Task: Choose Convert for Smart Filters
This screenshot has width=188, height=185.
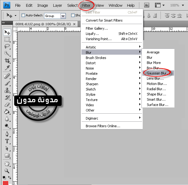Action: pyautogui.click(x=112, y=20)
